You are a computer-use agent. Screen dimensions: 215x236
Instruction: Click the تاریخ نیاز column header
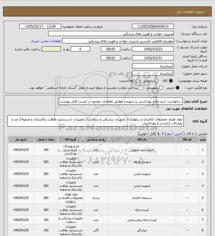click(x=21, y=140)
